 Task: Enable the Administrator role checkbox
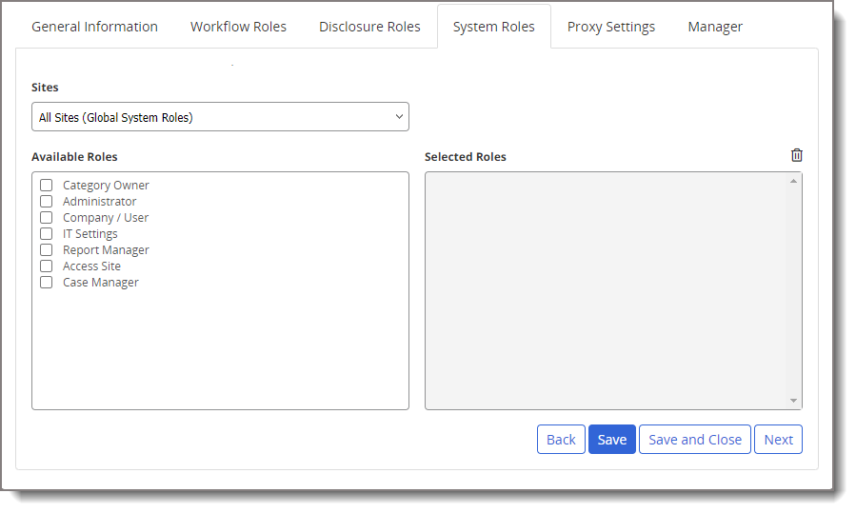click(x=46, y=202)
